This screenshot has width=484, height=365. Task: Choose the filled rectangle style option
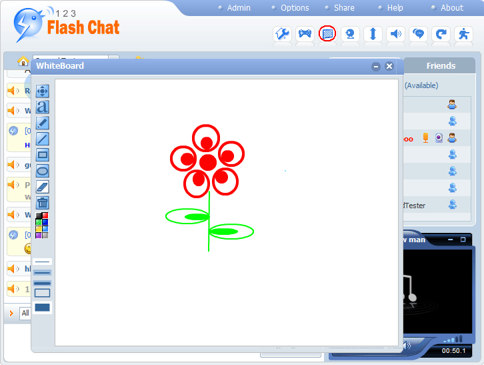[42, 307]
